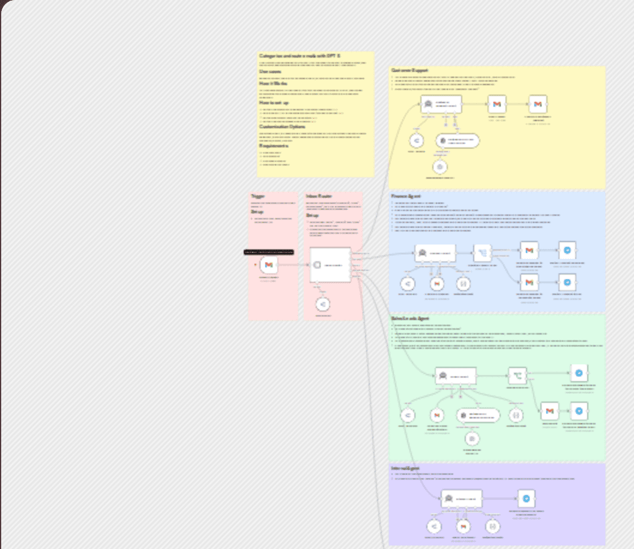Viewport: 634px width, 549px height.
Task: Select the blue messaging node in Internal Agent section
Action: [527, 499]
